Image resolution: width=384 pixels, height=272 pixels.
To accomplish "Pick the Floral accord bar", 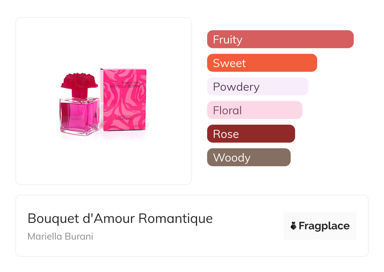I will click(x=254, y=110).
